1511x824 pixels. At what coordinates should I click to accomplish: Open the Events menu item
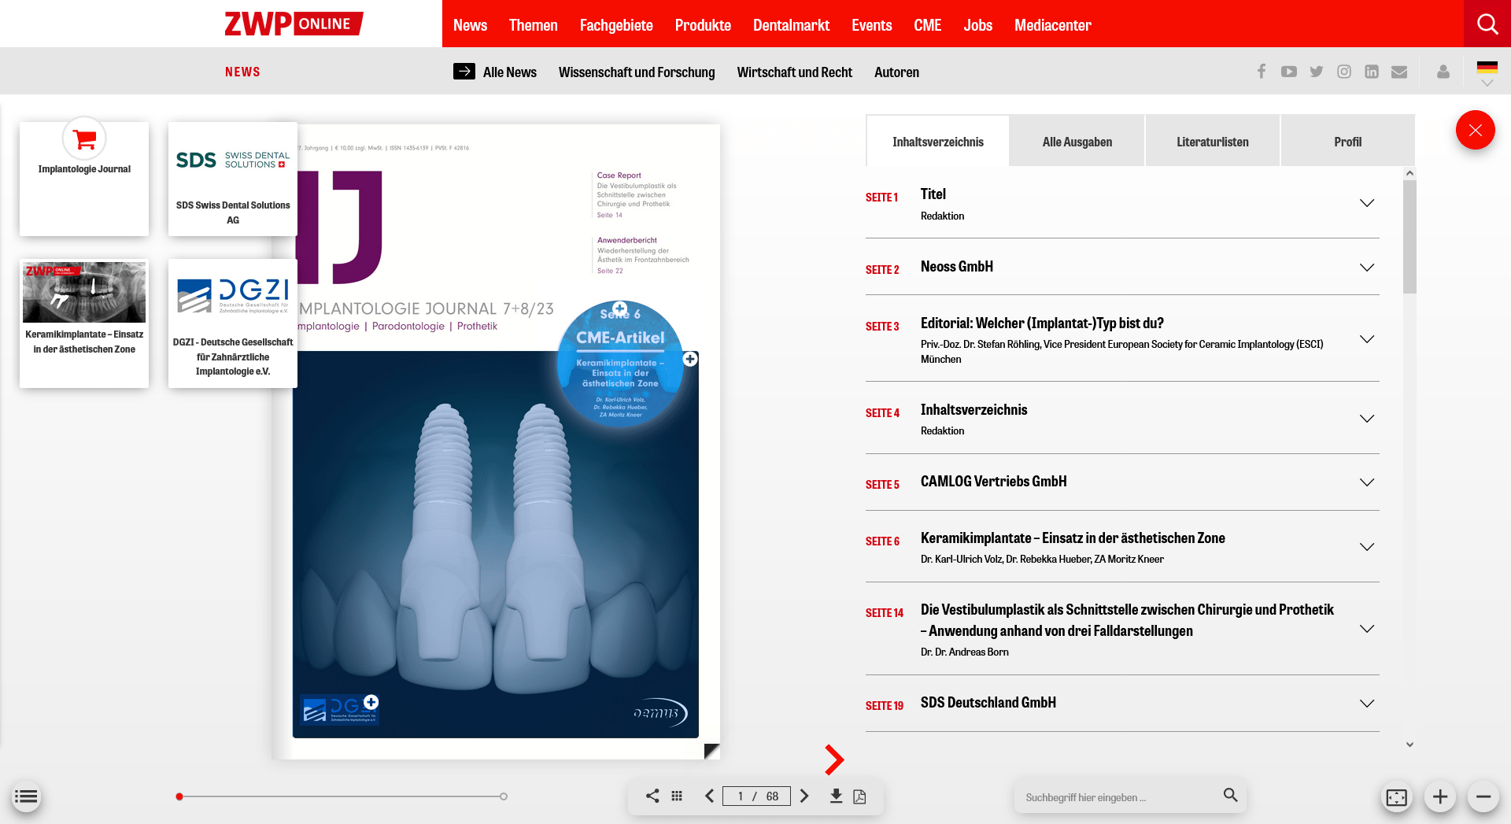coord(871,25)
